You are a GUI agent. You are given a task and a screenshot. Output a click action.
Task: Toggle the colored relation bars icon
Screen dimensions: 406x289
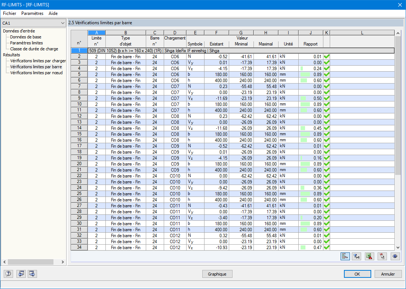pos(345,256)
